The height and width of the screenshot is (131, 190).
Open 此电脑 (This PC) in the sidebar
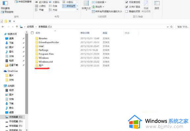coord(11,86)
